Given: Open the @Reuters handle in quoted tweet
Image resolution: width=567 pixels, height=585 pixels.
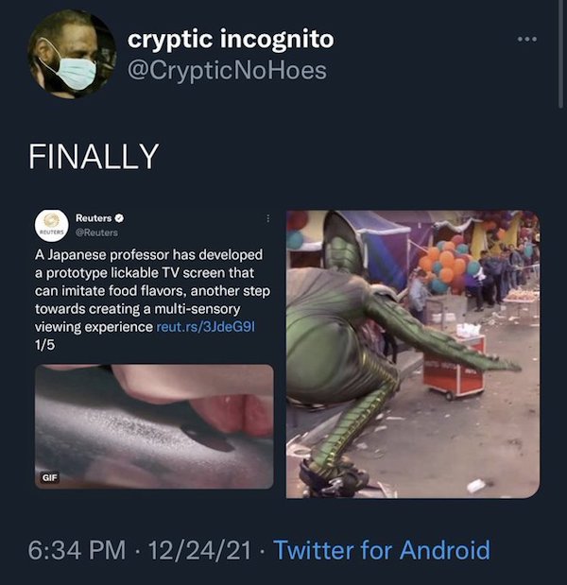Looking at the screenshot, I should pos(96,232).
